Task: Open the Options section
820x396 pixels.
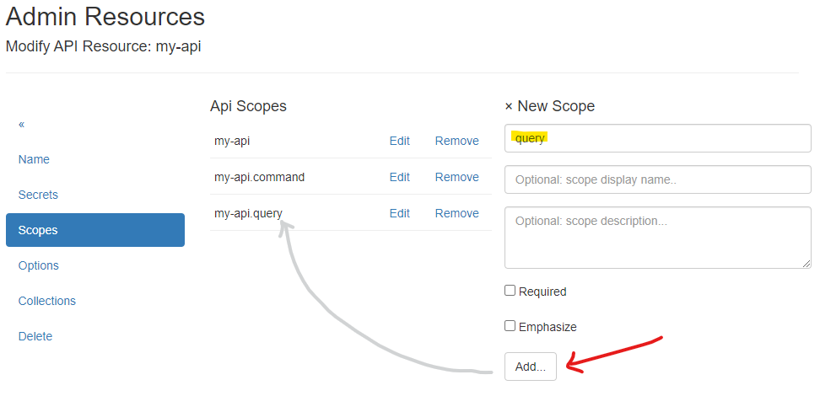Action: click(x=39, y=265)
